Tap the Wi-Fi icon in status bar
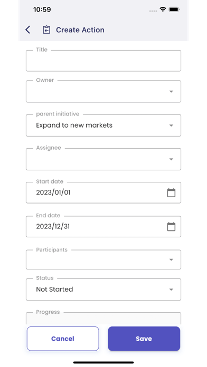The width and height of the screenshot is (207, 367). [163, 9]
